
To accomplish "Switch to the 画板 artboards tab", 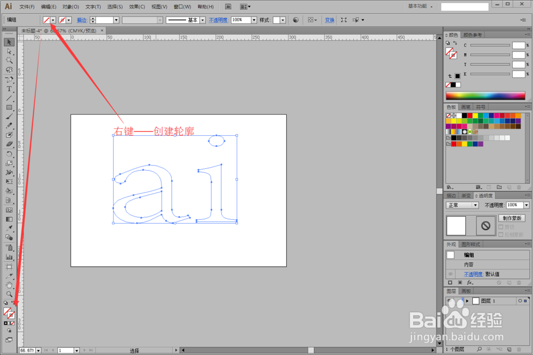I will coord(466,291).
